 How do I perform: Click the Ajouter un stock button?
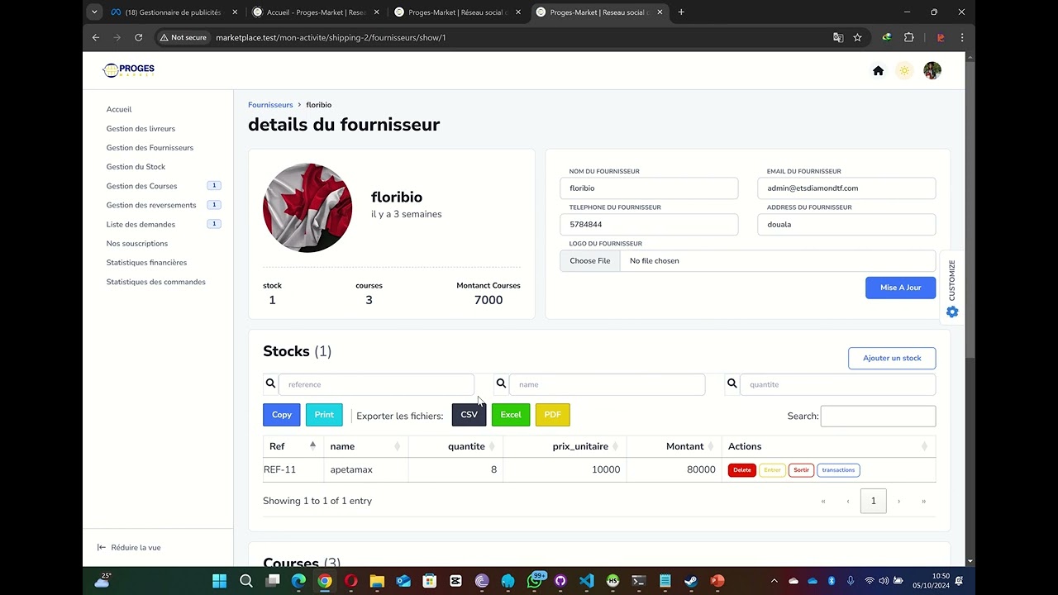[x=892, y=358]
